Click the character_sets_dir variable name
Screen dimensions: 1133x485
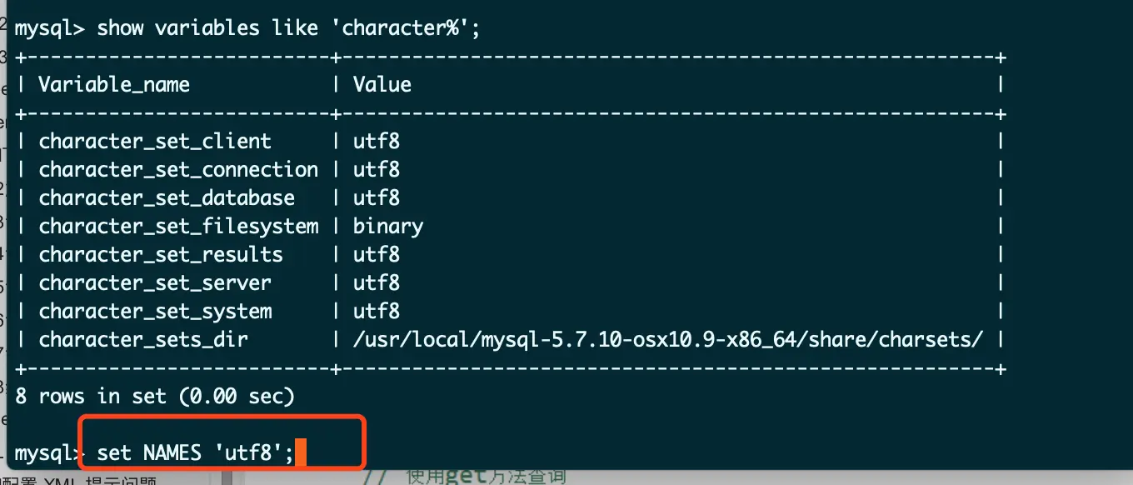pyautogui.click(x=143, y=339)
